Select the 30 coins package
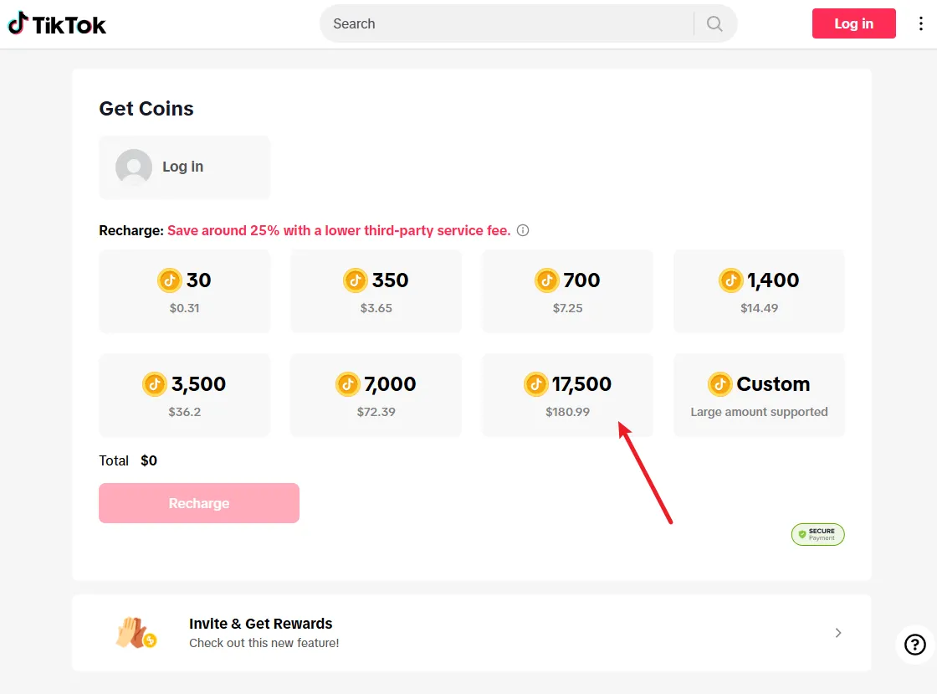Image resolution: width=937 pixels, height=694 pixels. pos(185,291)
